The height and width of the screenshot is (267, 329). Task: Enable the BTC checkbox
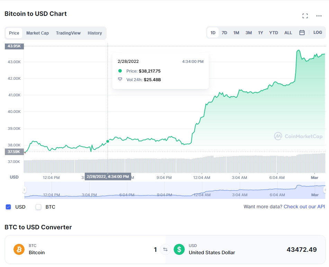point(38,207)
